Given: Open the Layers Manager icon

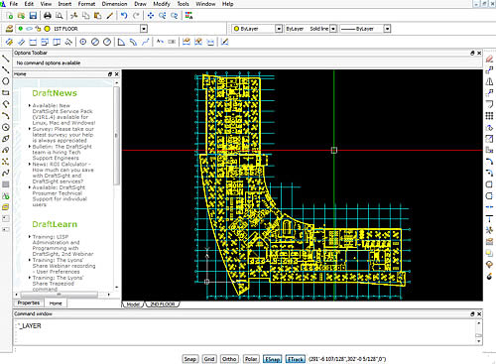Looking at the screenshot, I should 9,29.
